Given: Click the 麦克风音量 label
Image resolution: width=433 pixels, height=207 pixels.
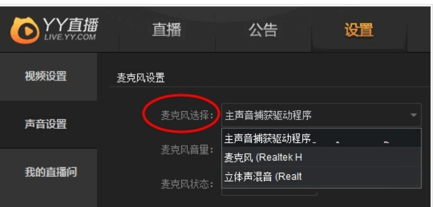Looking at the screenshot, I should tap(188, 150).
